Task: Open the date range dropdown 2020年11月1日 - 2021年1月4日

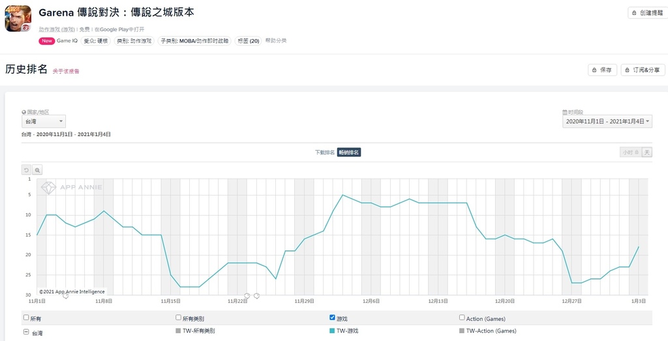Action: (x=607, y=121)
